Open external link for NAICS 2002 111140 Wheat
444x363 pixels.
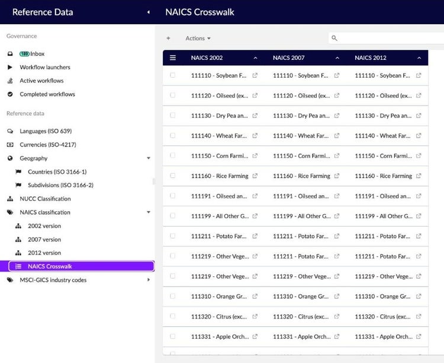point(255,136)
